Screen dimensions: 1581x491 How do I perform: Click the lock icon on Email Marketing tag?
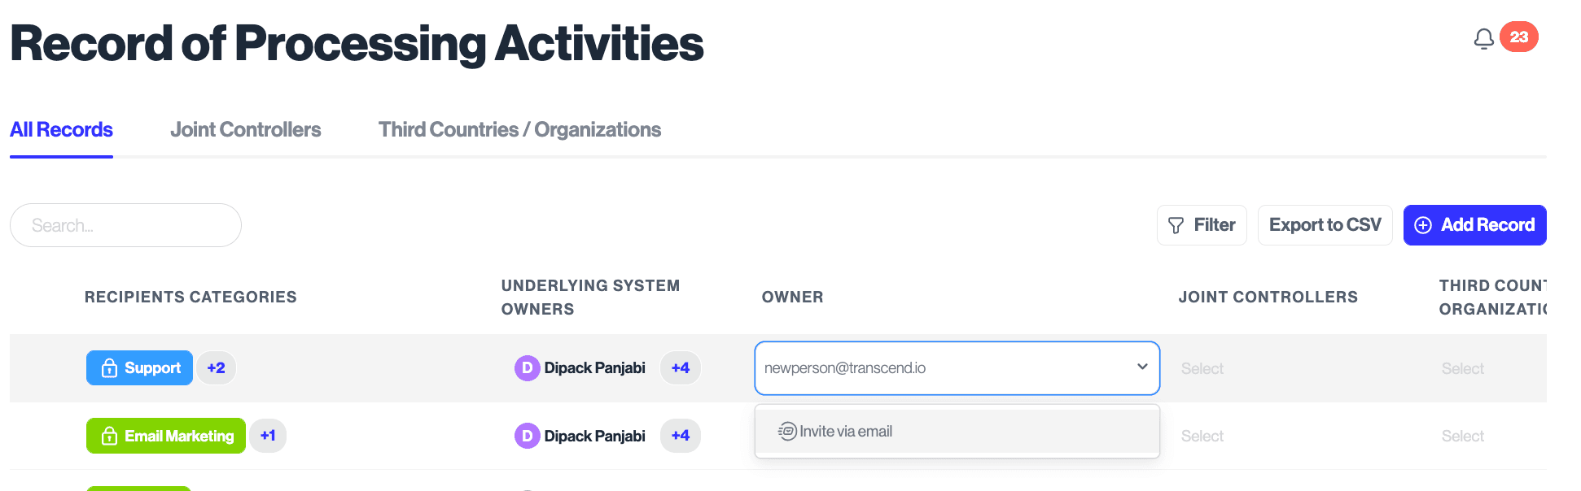click(109, 437)
